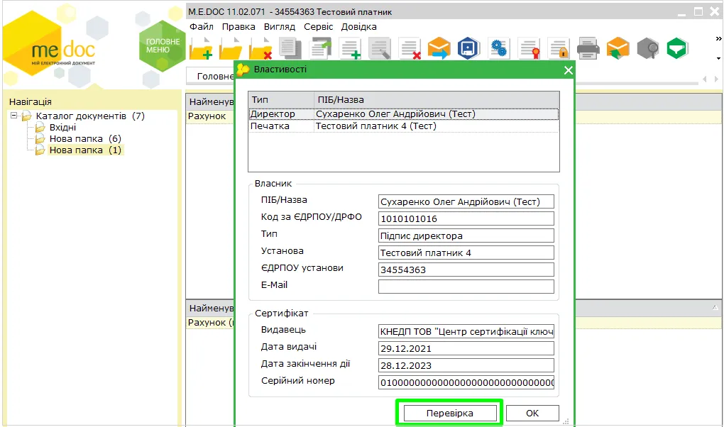Maximize the M.E.DOC window
Screen dimensions: 724x427
click(698, 12)
